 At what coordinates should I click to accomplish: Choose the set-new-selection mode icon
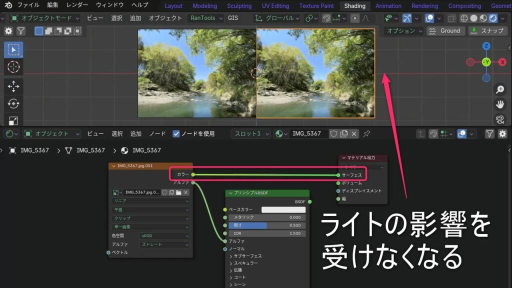[39, 31]
